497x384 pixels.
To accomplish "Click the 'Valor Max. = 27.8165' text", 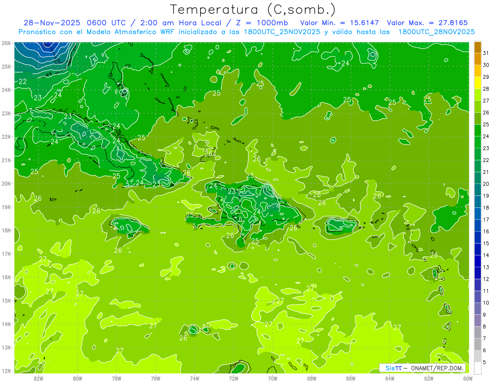I will pos(427,23).
